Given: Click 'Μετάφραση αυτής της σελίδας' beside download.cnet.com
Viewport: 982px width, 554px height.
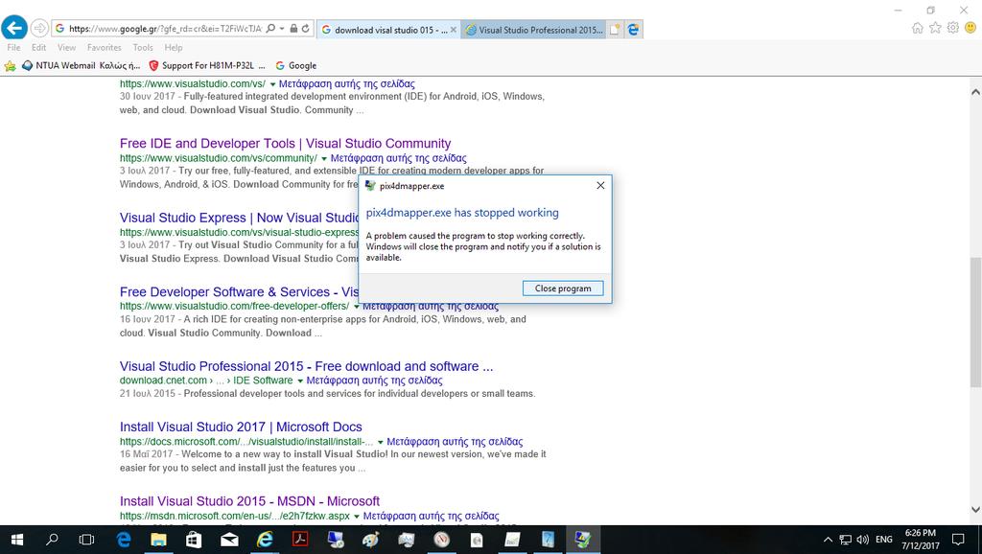Looking at the screenshot, I should [x=375, y=381].
